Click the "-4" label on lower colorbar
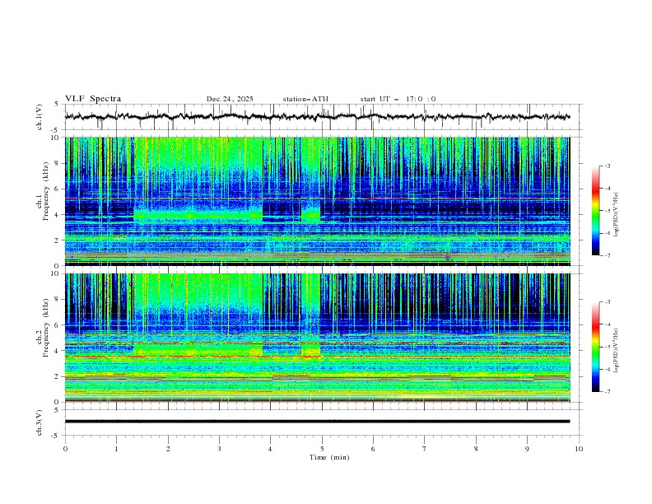652x504 pixels. (x=608, y=324)
